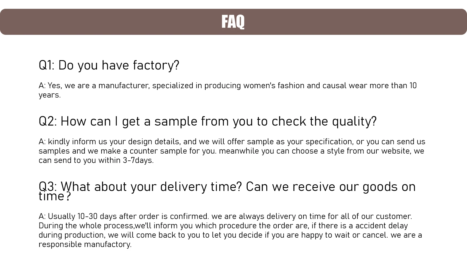Screen dimensions: 467x264
Task: Click the word 'years.' under Q1
Action: pos(50,95)
